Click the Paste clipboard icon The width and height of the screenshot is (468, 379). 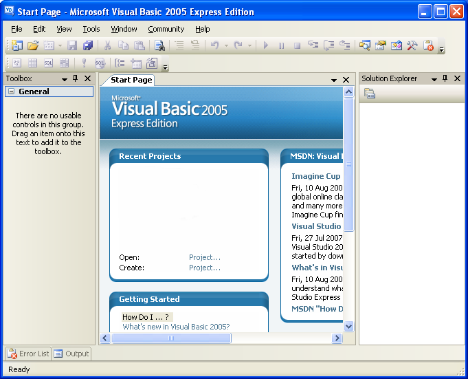coord(139,45)
